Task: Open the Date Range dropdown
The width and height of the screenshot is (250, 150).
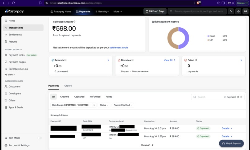Action: (x=71, y=105)
